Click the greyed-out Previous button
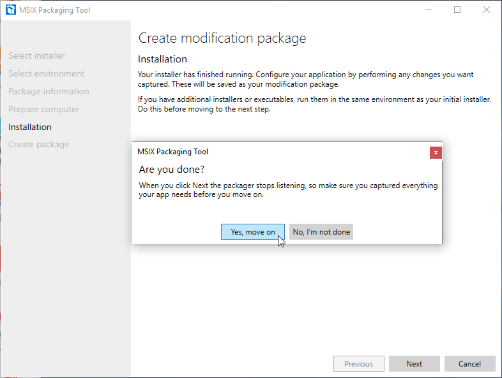The image size is (502, 378). pos(358,364)
